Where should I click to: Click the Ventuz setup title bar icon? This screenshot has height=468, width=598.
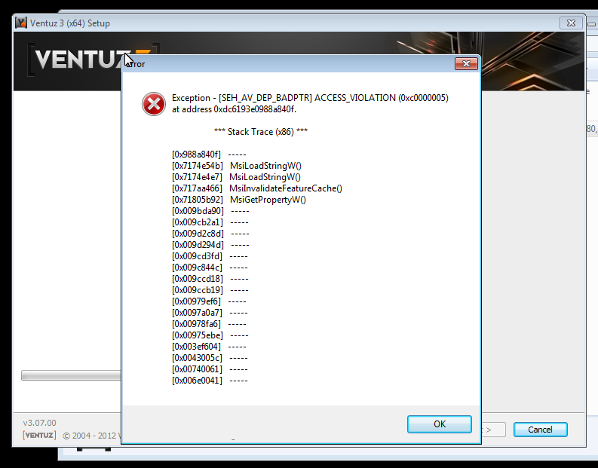[x=21, y=23]
